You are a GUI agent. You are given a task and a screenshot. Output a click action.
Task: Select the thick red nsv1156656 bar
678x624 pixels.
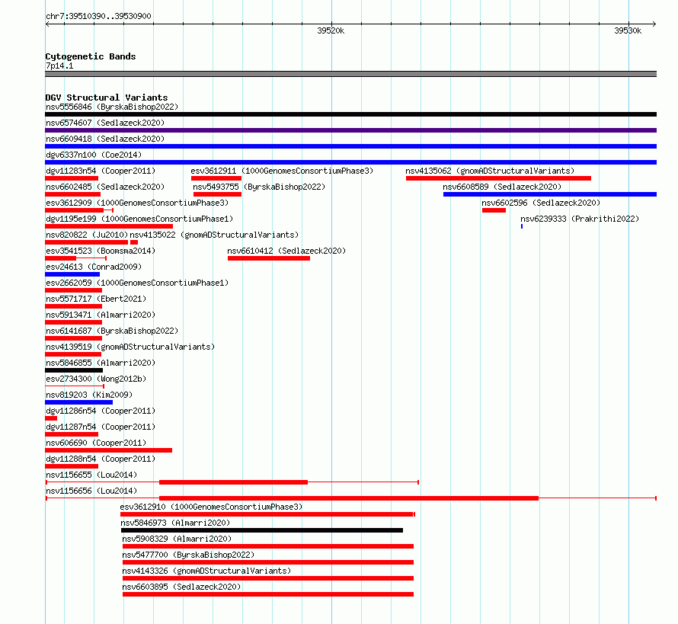tap(349, 498)
